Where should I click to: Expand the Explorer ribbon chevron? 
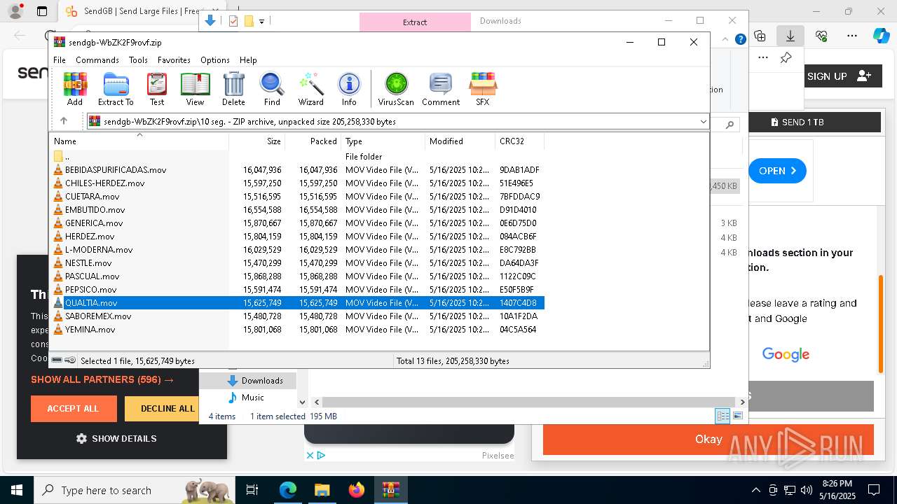pyautogui.click(x=727, y=39)
